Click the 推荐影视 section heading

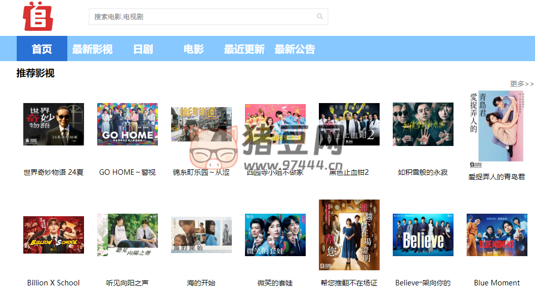pyautogui.click(x=35, y=73)
